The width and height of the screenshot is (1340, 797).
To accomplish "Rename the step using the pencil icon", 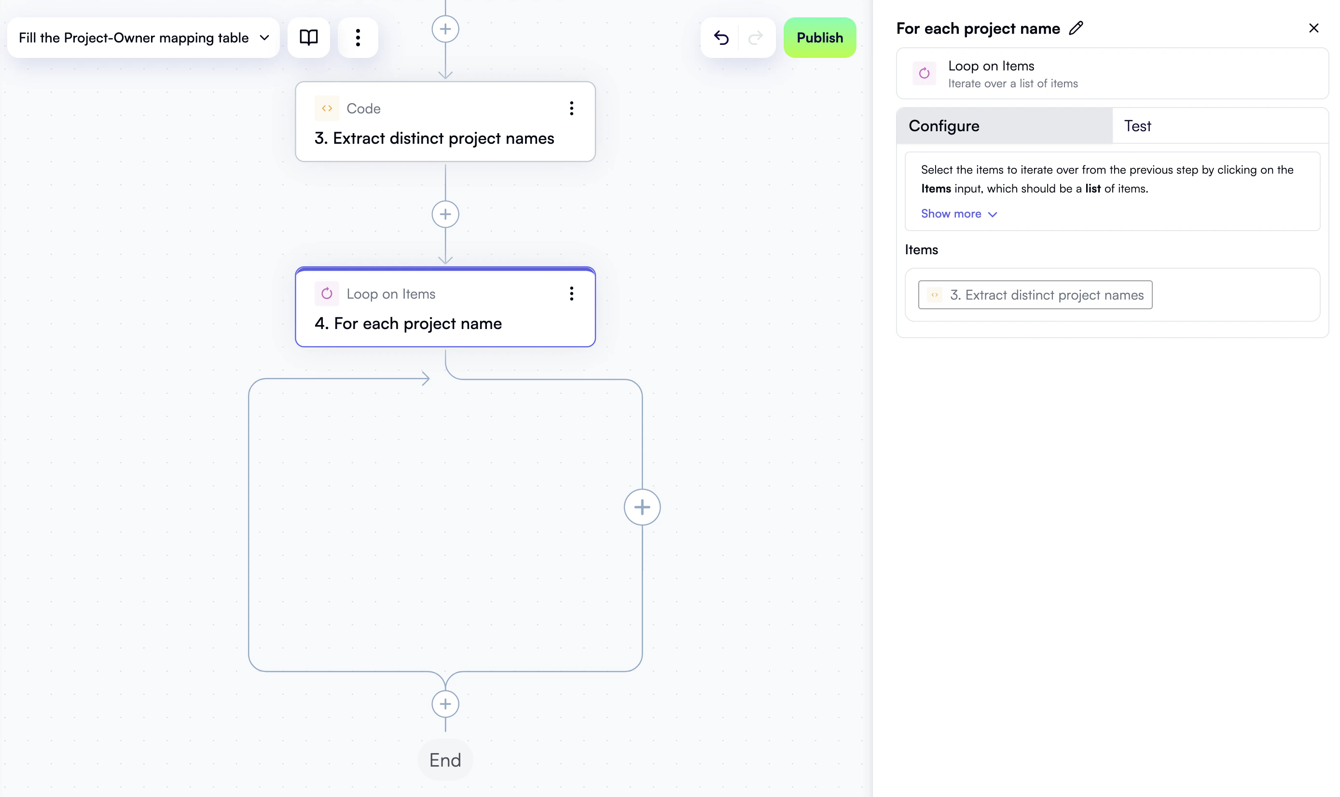I will click(1076, 28).
